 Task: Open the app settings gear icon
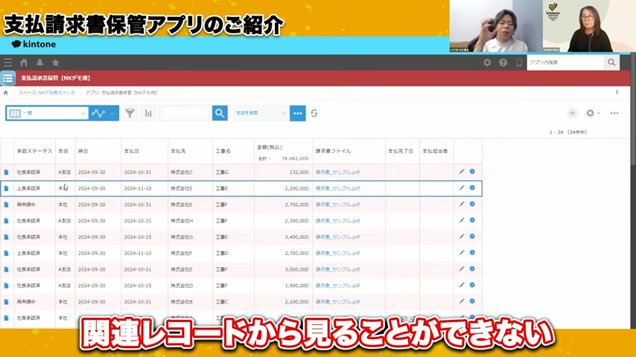tap(590, 113)
